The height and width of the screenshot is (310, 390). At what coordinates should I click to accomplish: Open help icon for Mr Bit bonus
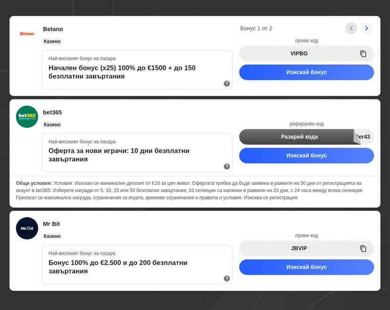[227, 278]
